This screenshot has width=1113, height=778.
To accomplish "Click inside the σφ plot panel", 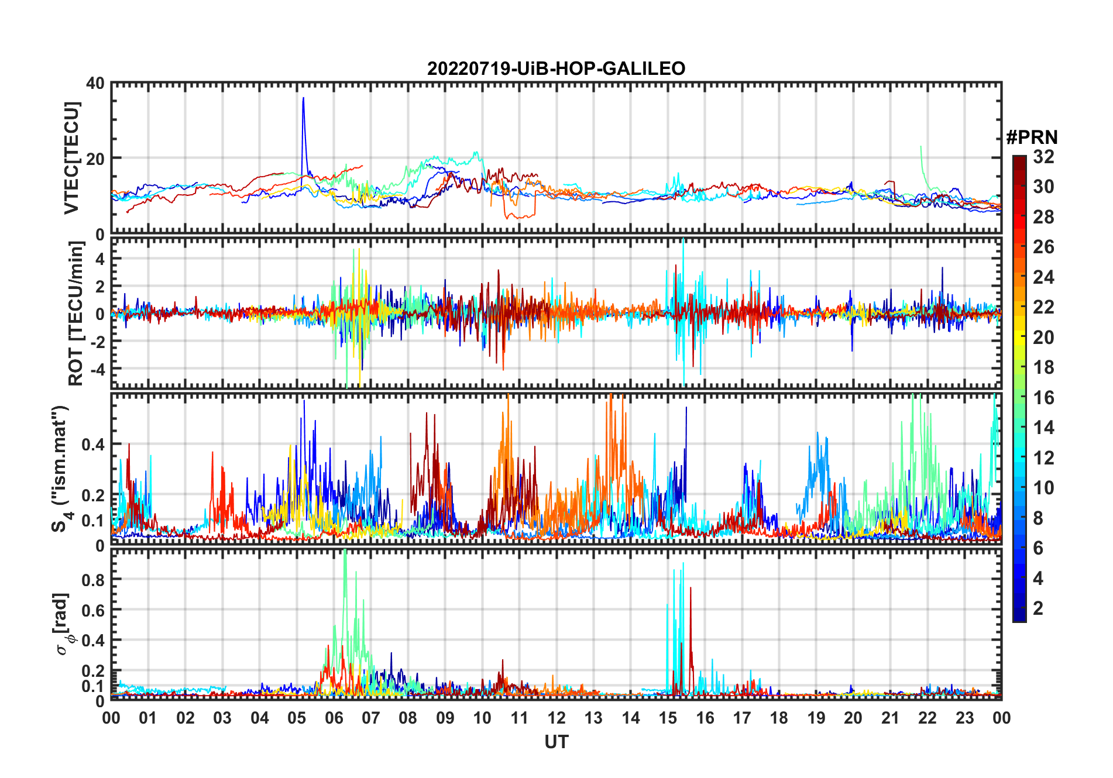I will 556,624.
